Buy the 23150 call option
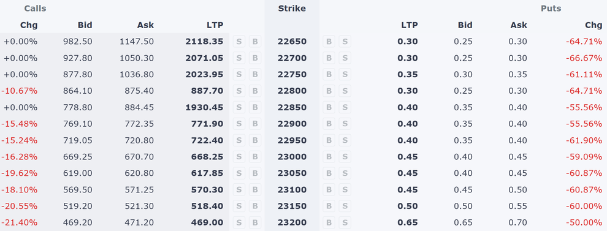 click(254, 206)
